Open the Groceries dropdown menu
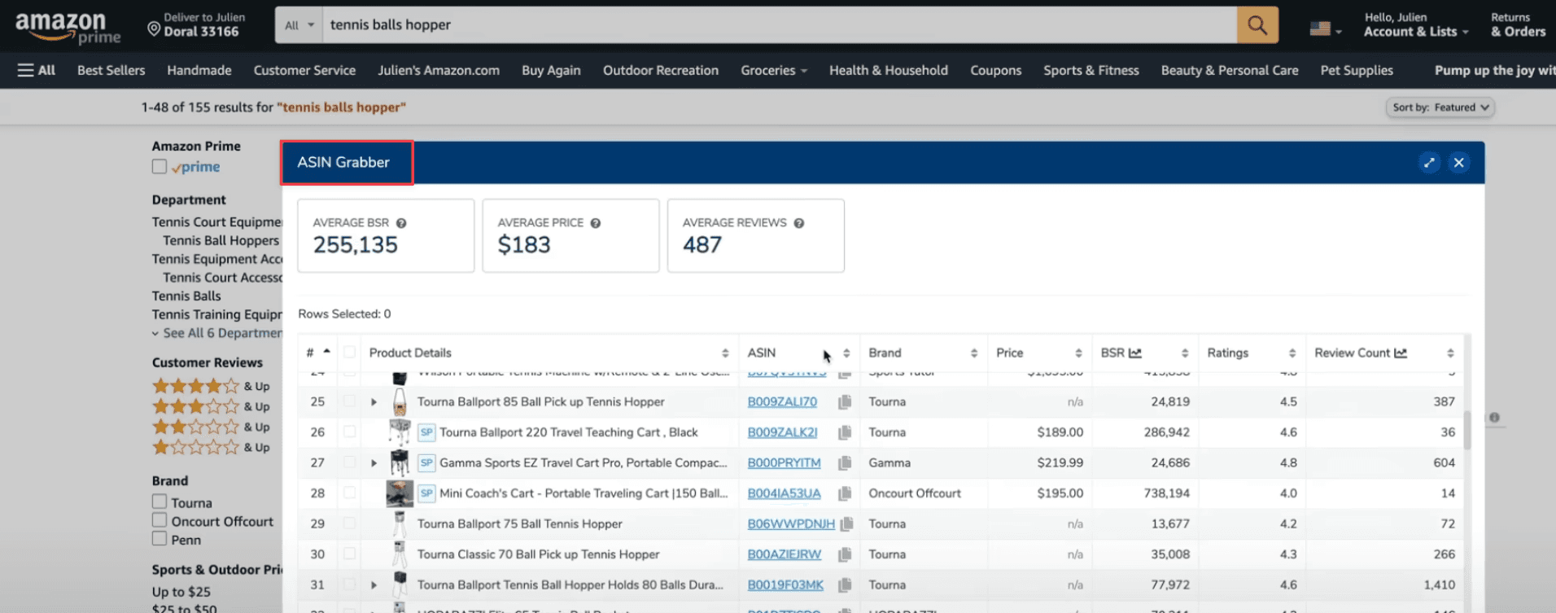 [x=774, y=71]
